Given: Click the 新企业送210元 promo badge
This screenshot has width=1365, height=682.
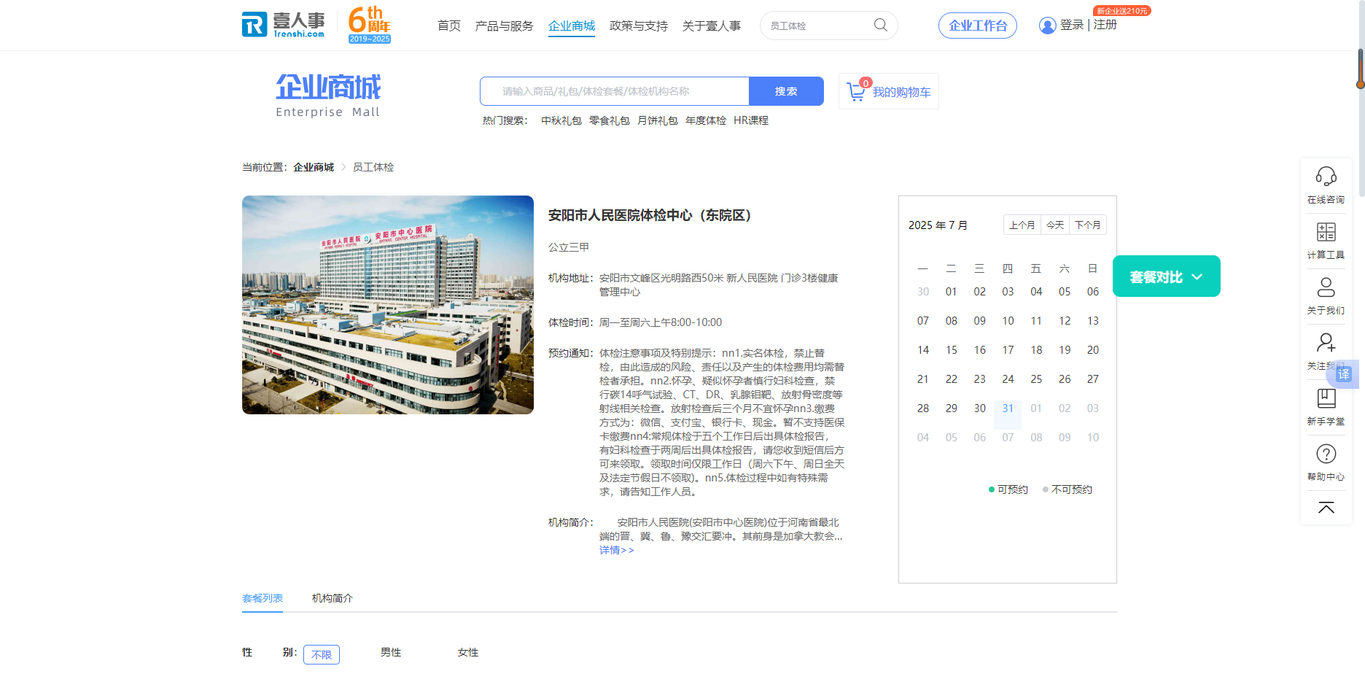Looking at the screenshot, I should (x=1121, y=11).
